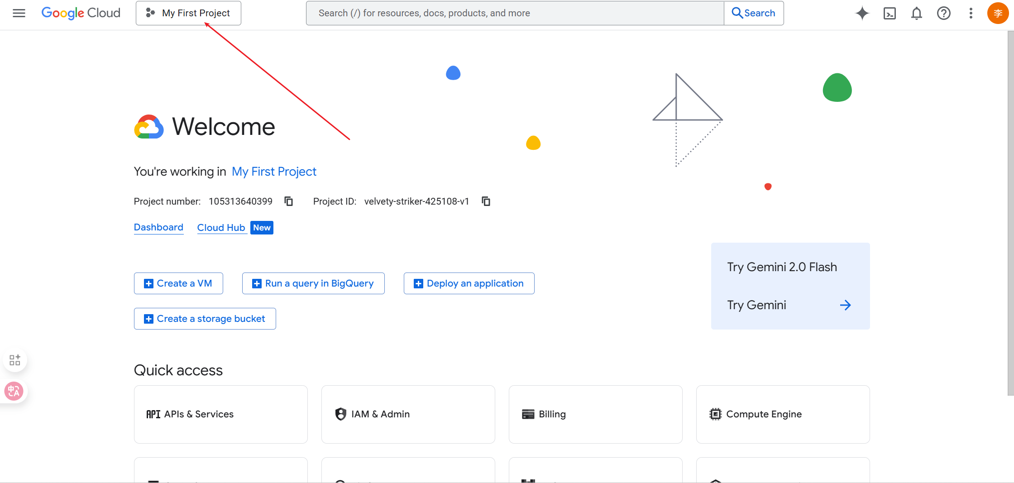Open Gemini AI assistant sparkle icon
The height and width of the screenshot is (483, 1014).
pyautogui.click(x=862, y=13)
